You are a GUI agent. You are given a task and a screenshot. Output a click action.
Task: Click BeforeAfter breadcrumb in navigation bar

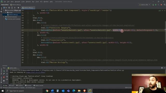point(5,5)
